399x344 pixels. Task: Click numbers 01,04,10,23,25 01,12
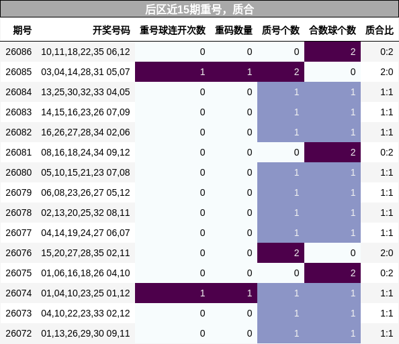point(85,293)
